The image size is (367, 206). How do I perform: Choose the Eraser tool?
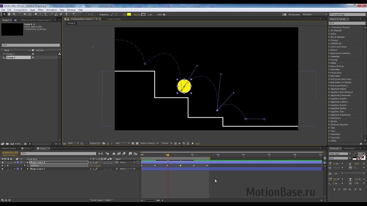[61, 14]
